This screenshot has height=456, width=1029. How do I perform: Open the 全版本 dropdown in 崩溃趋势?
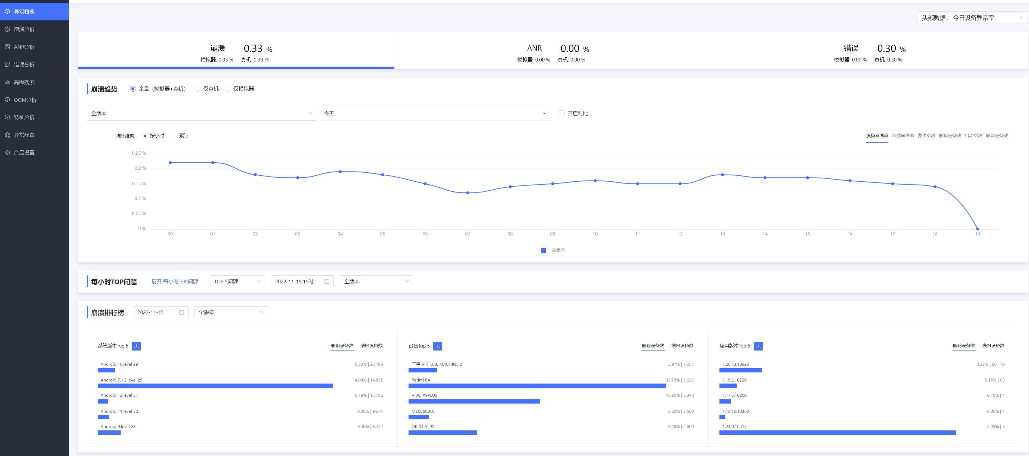[202, 113]
